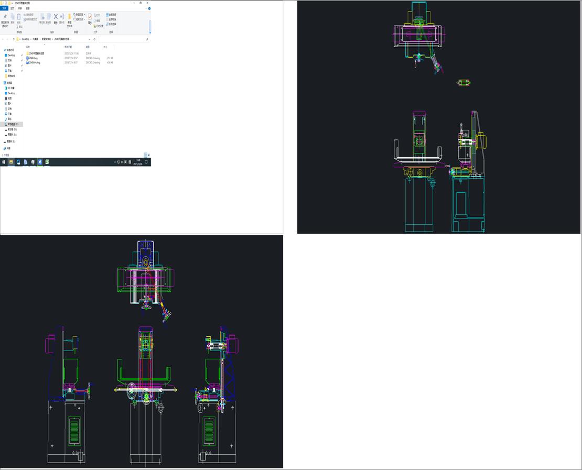Click the blue Q app on the taskbar
Viewport: 582px width, 470px height.
18,162
